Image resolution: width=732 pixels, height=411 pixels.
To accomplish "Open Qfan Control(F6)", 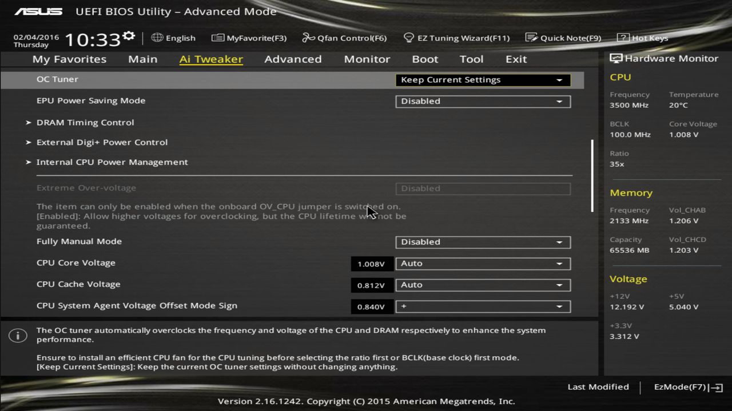I will (344, 38).
